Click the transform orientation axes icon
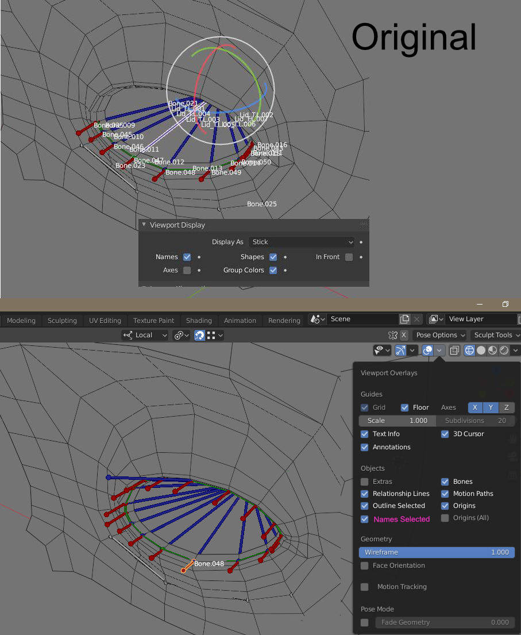 click(x=128, y=336)
